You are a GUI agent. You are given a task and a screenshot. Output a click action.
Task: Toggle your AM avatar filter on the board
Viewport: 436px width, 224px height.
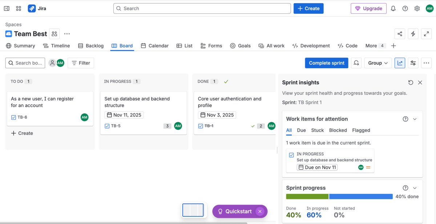click(x=60, y=63)
